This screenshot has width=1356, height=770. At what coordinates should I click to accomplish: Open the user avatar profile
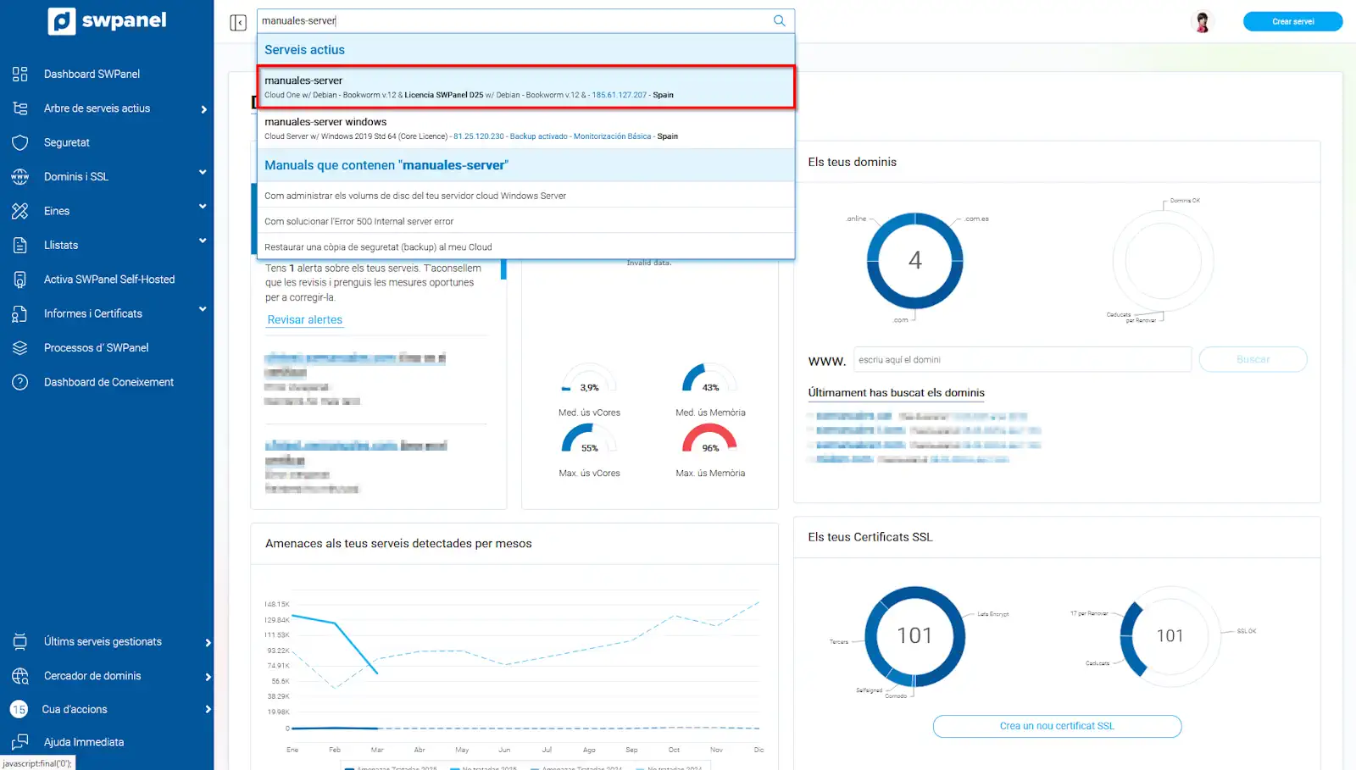pyautogui.click(x=1202, y=22)
